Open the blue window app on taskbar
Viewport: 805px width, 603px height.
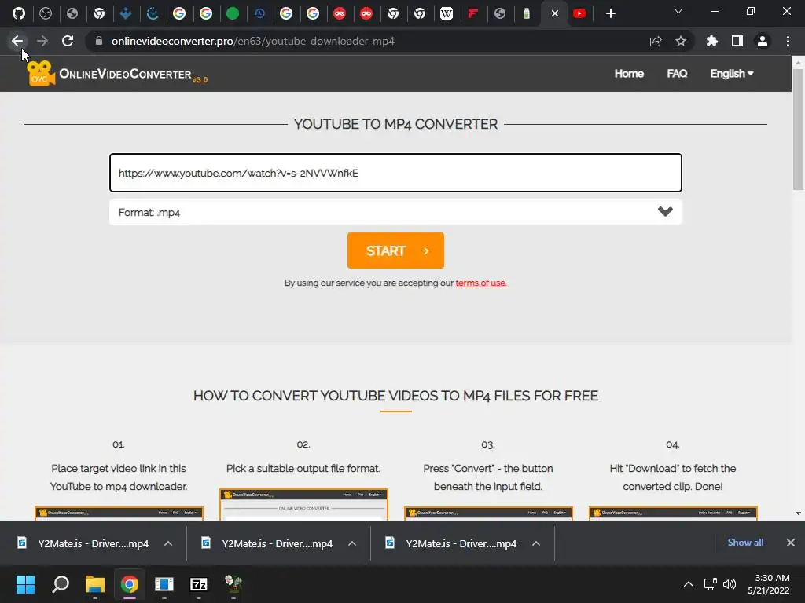point(164,584)
